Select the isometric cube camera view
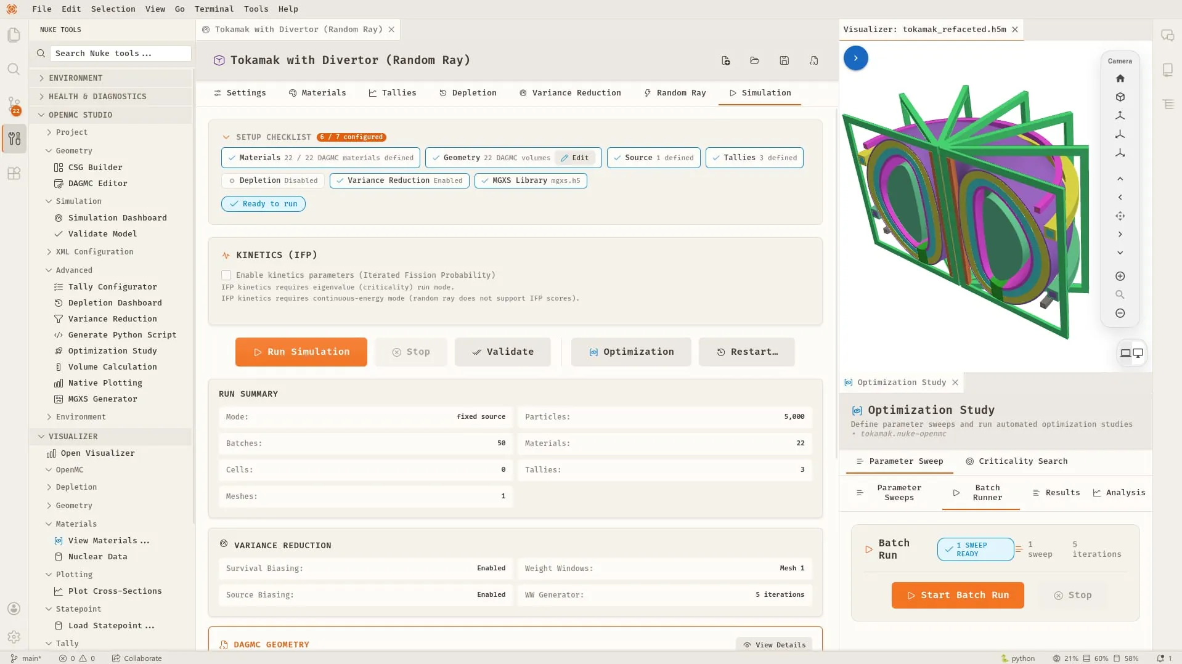 [x=1120, y=97]
